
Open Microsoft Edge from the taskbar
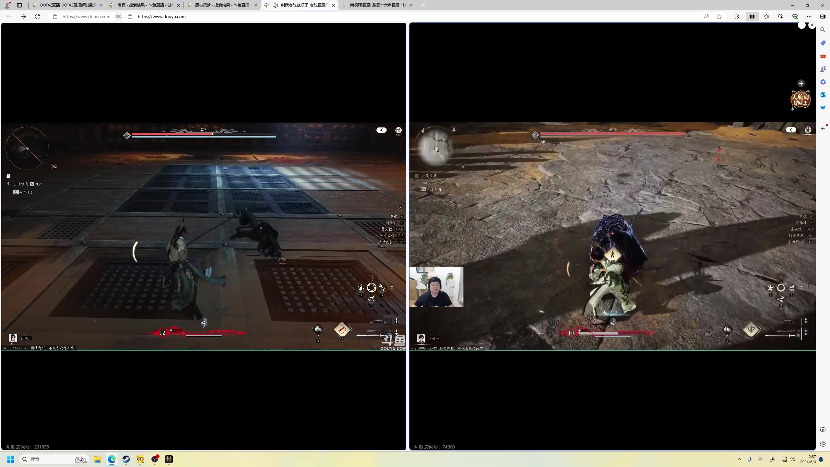coord(112,459)
